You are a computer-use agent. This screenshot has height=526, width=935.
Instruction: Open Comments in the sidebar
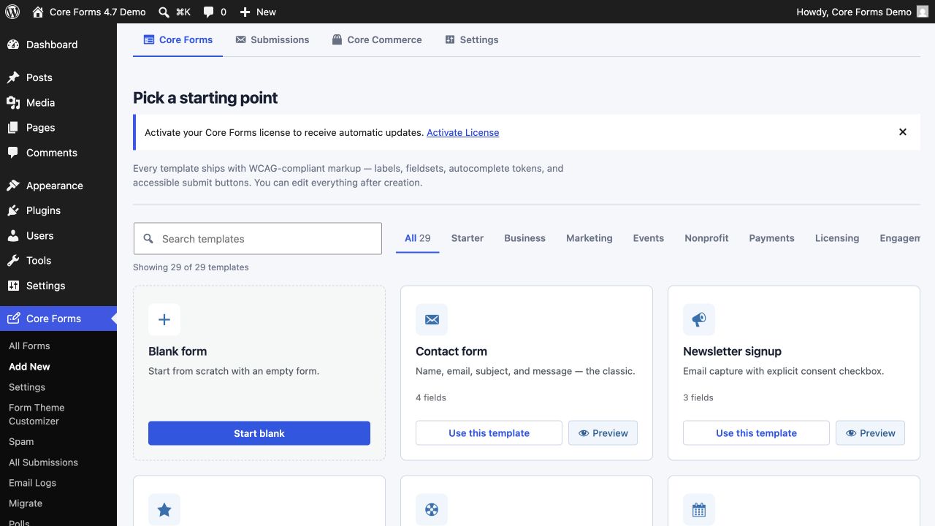(x=58, y=153)
